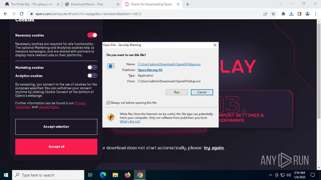This screenshot has width=321, height=180.
Task: Enable Marketing cookies switch
Action: [92, 67]
